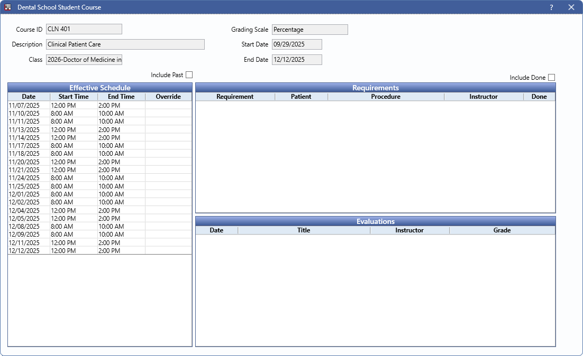Viewport: 583px width, 356px height.
Task: Click the Procedure column header
Action: pos(386,97)
